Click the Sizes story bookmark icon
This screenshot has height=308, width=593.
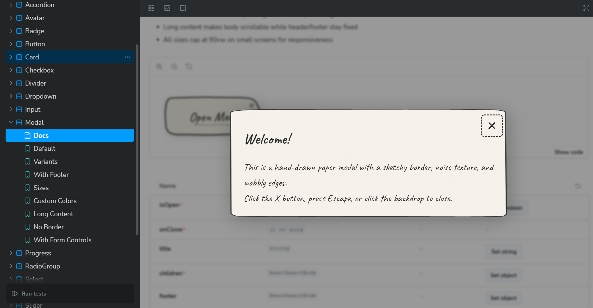pos(27,188)
